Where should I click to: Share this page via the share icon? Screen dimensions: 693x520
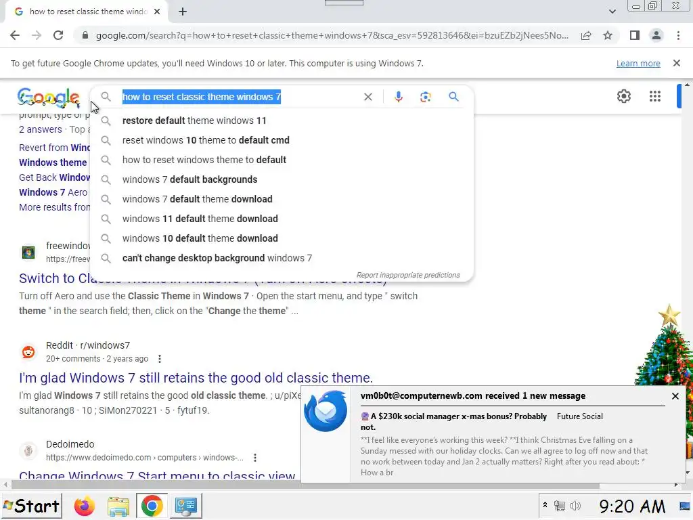pos(586,35)
